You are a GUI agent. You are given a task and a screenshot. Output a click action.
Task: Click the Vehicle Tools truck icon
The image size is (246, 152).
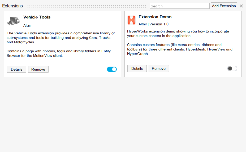tap(14, 21)
